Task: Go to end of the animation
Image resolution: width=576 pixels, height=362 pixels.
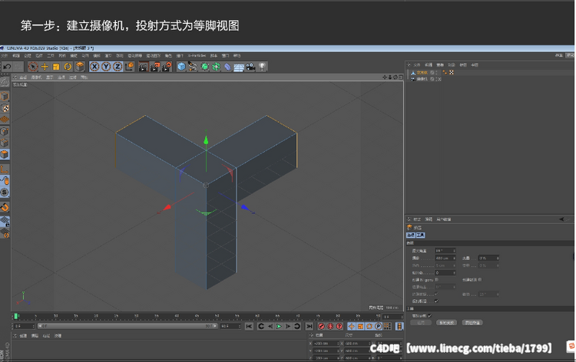Action: point(310,326)
